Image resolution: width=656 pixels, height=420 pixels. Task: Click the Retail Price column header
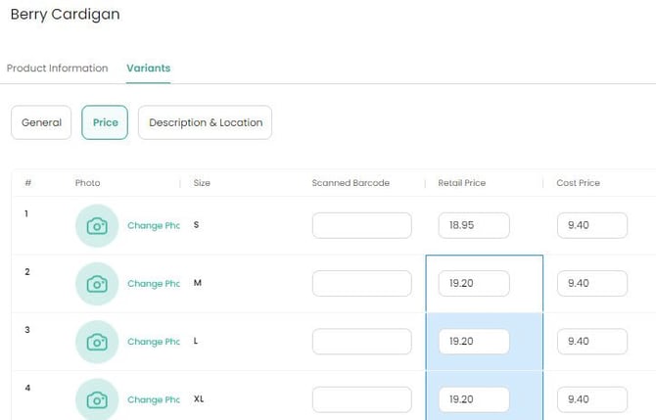(x=462, y=183)
